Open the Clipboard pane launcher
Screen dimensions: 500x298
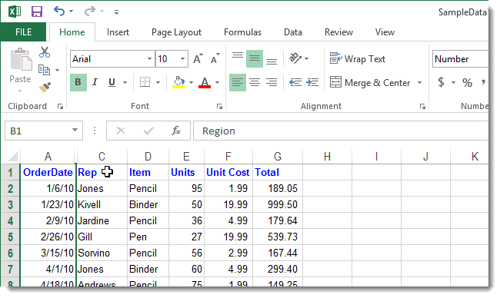coord(60,106)
